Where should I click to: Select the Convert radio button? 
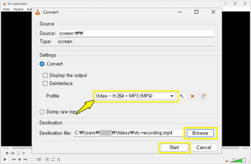pos(42,64)
